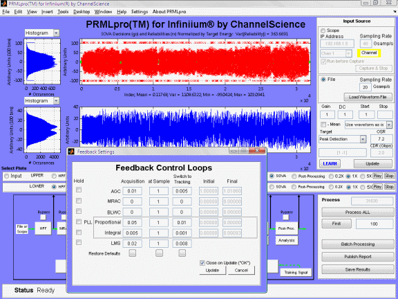
Task: Click the MATLAB icon in PRMLpro title bar
Action: click(3, 3)
